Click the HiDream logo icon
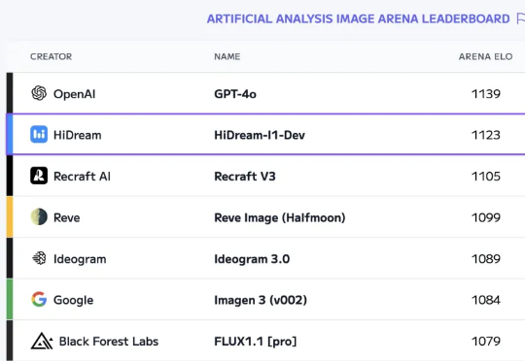 (x=39, y=134)
